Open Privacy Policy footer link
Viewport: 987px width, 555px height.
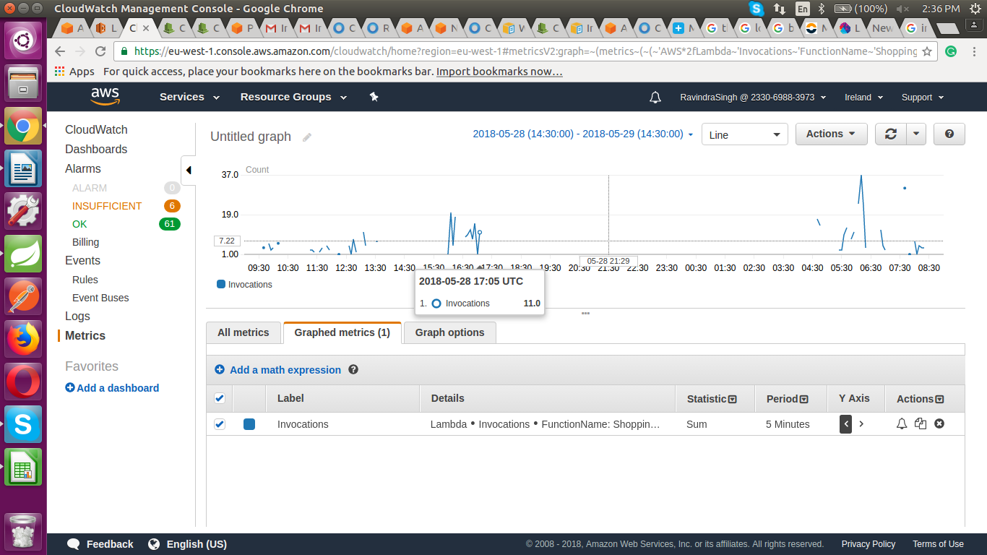[x=869, y=544]
